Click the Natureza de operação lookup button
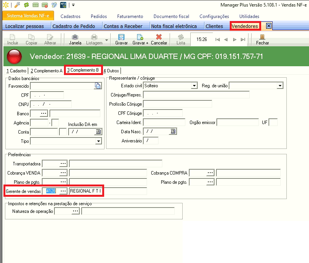Screen dimensions: 309x263 (x=75, y=211)
